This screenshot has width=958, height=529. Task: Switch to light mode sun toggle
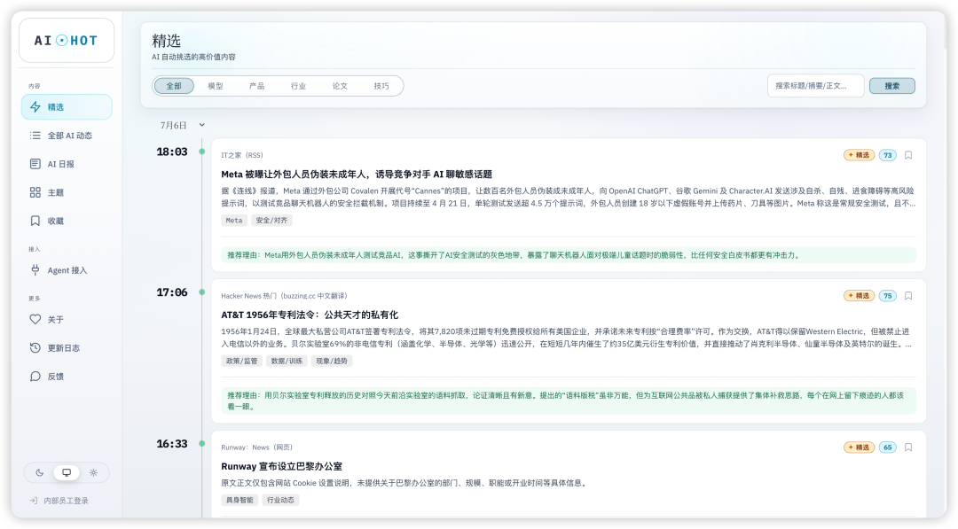(x=93, y=472)
